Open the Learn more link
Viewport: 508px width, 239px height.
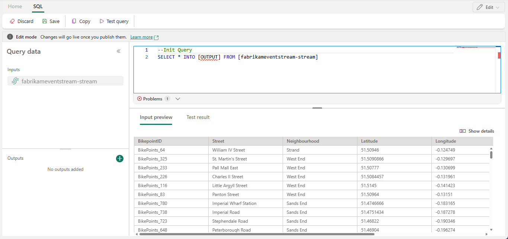click(x=141, y=37)
